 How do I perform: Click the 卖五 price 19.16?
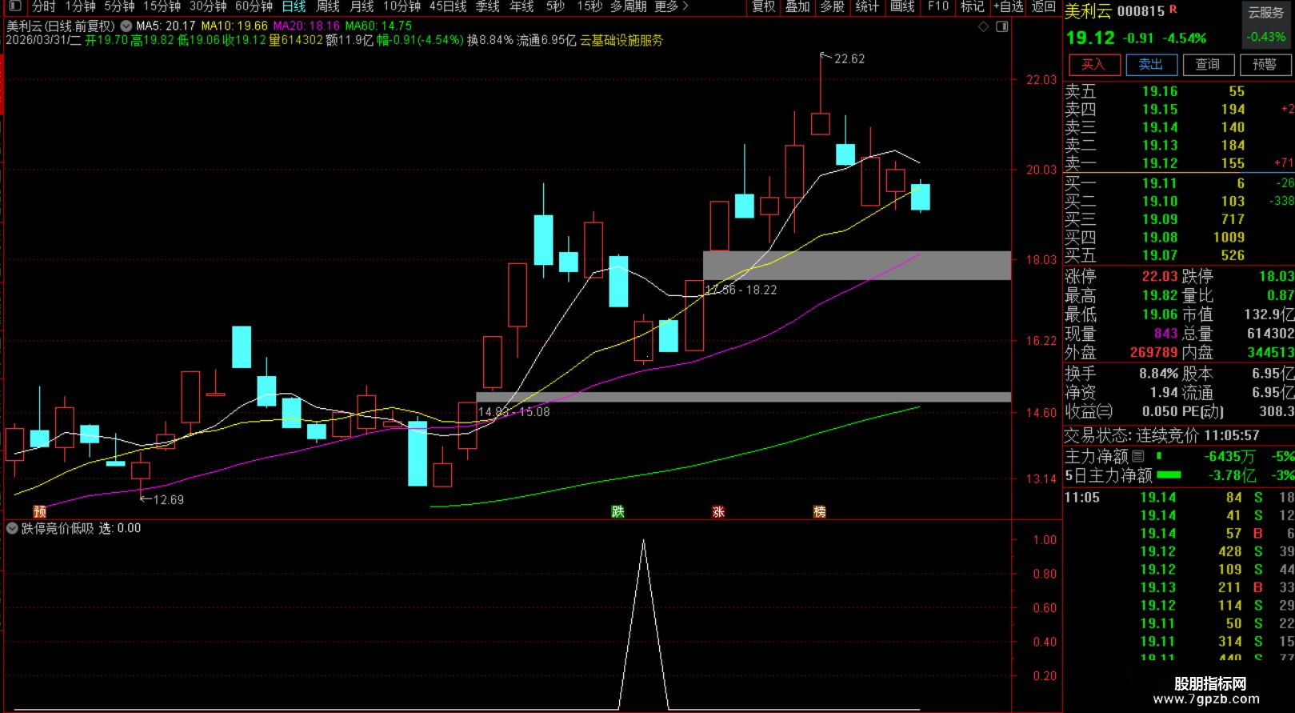coord(1160,91)
